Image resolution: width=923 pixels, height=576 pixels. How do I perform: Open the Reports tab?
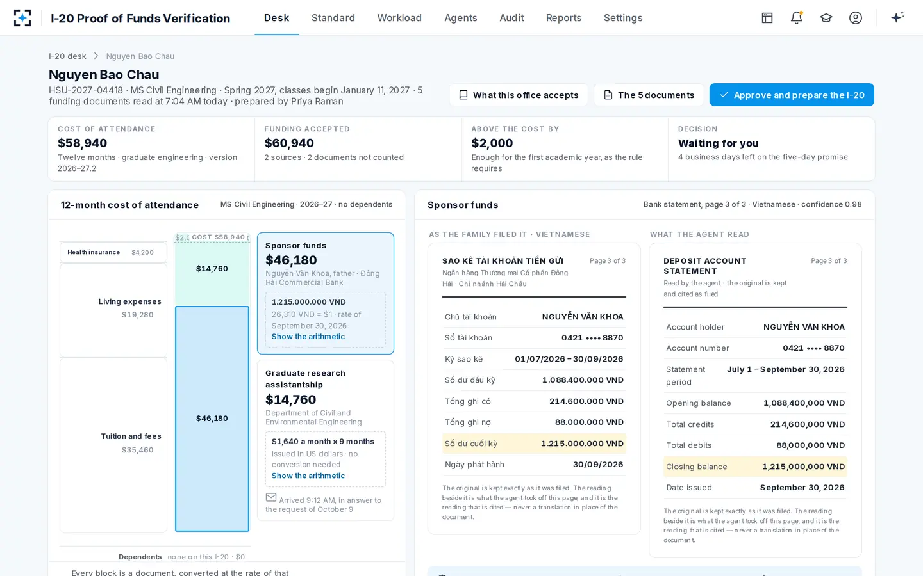564,18
